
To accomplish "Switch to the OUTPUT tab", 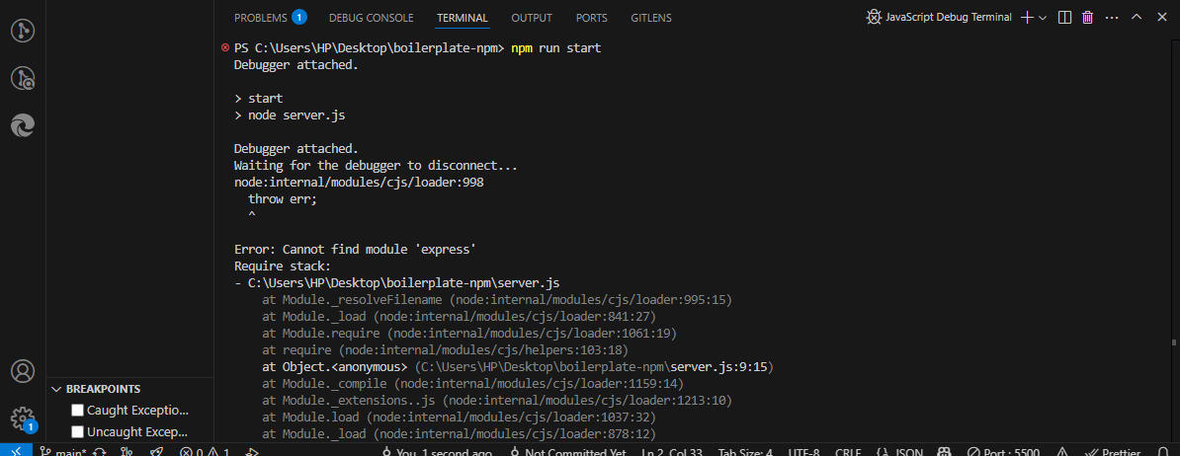I will point(532,18).
